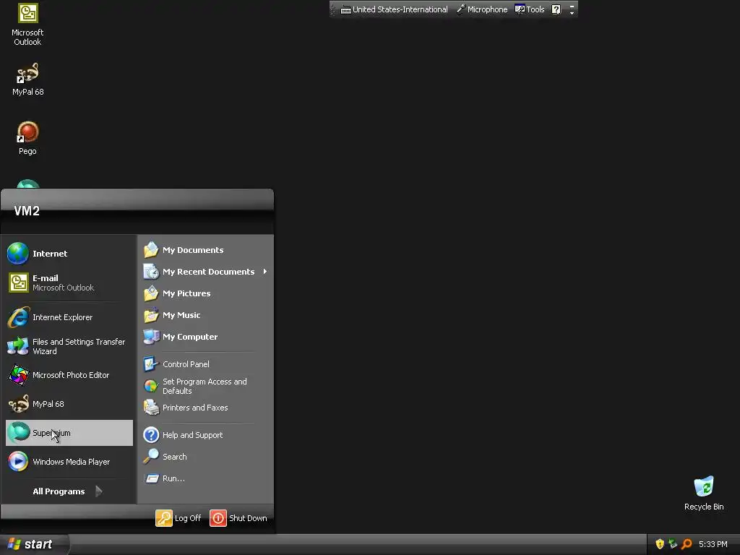Open E-mail Microsoft Outlook entry
Screen dimensions: 740x555
[69, 283]
